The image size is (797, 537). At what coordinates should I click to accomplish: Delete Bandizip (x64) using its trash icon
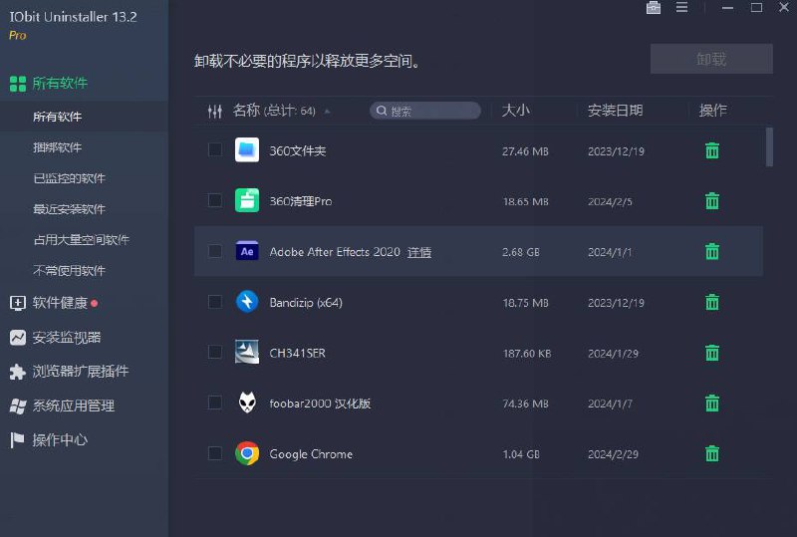point(712,302)
